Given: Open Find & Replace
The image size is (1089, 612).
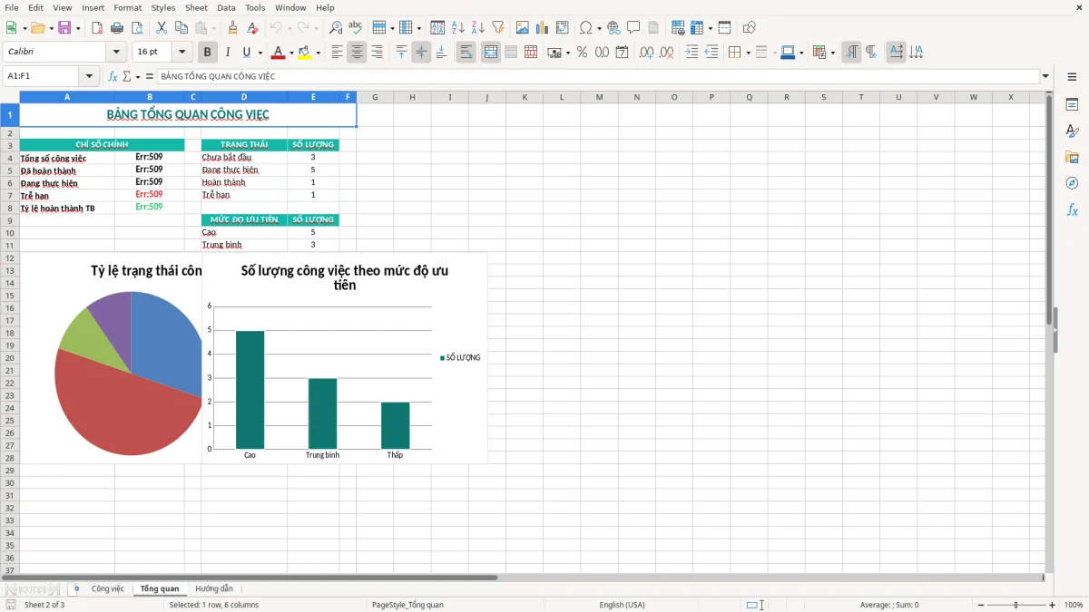Looking at the screenshot, I should point(336,28).
